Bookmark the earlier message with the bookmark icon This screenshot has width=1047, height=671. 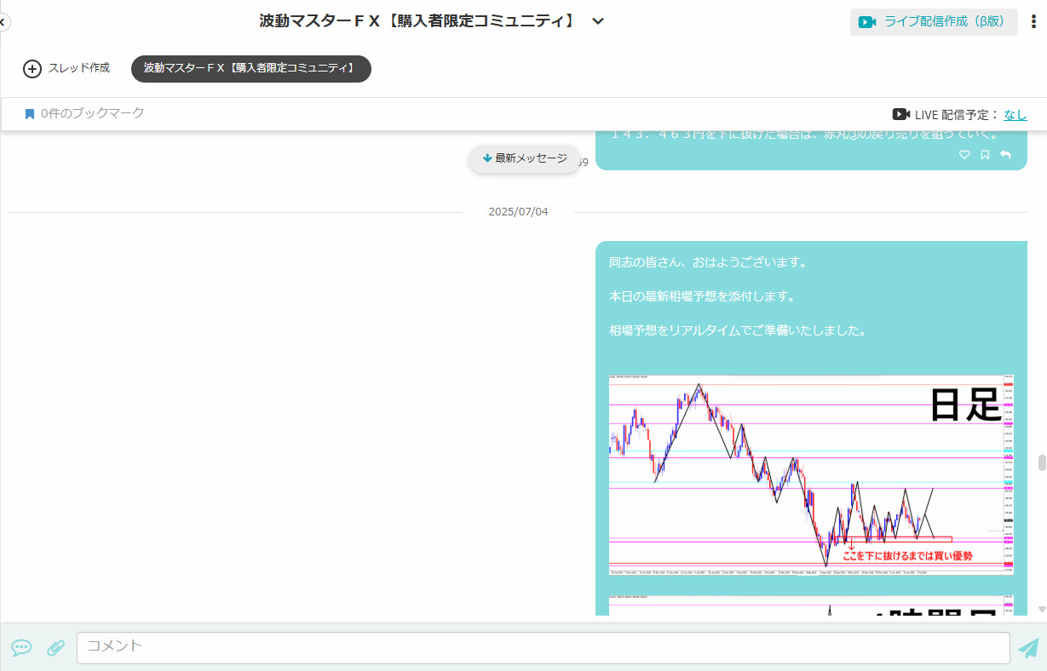[x=985, y=155]
